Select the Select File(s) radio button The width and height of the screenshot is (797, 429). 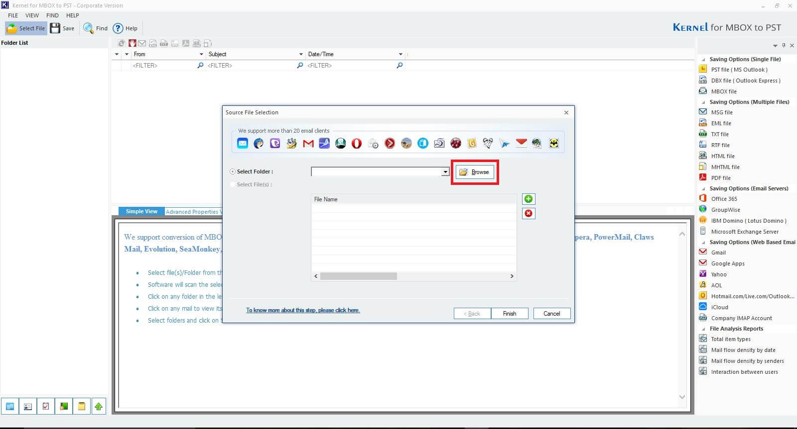233,184
